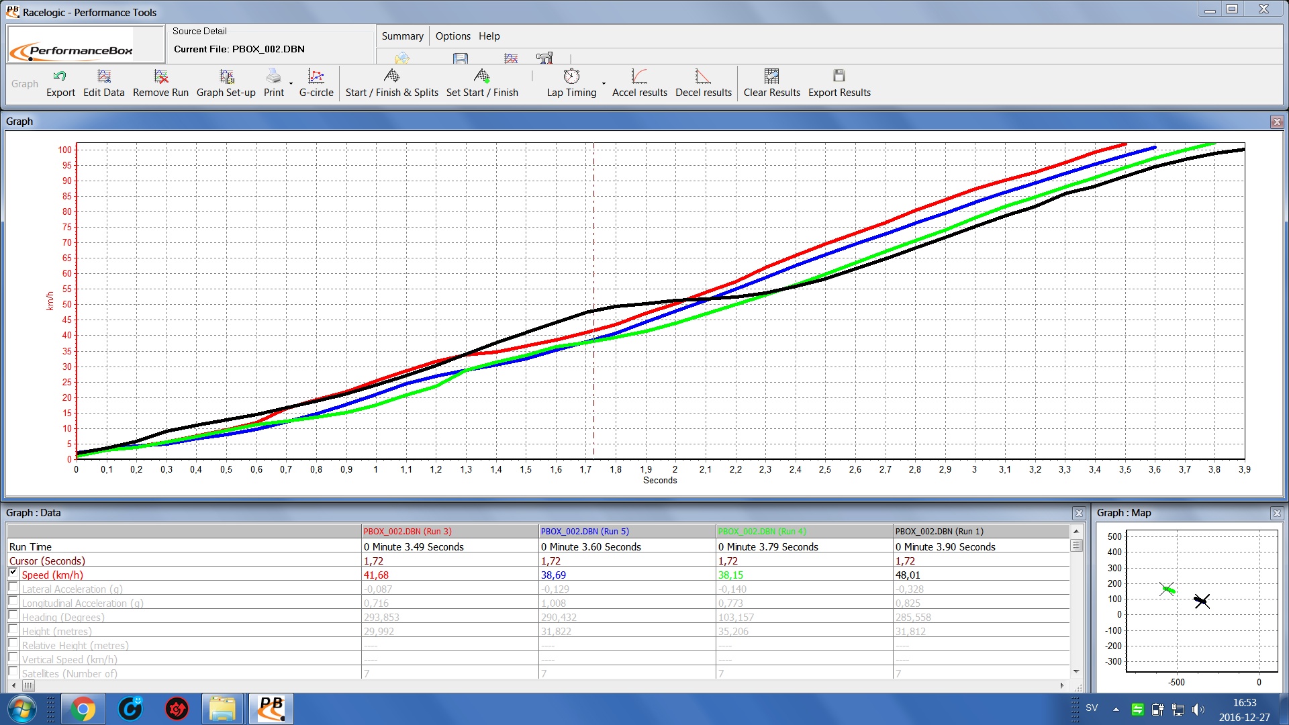
Task: Enable the Heading (Degrees) checkbox
Action: click(13, 616)
